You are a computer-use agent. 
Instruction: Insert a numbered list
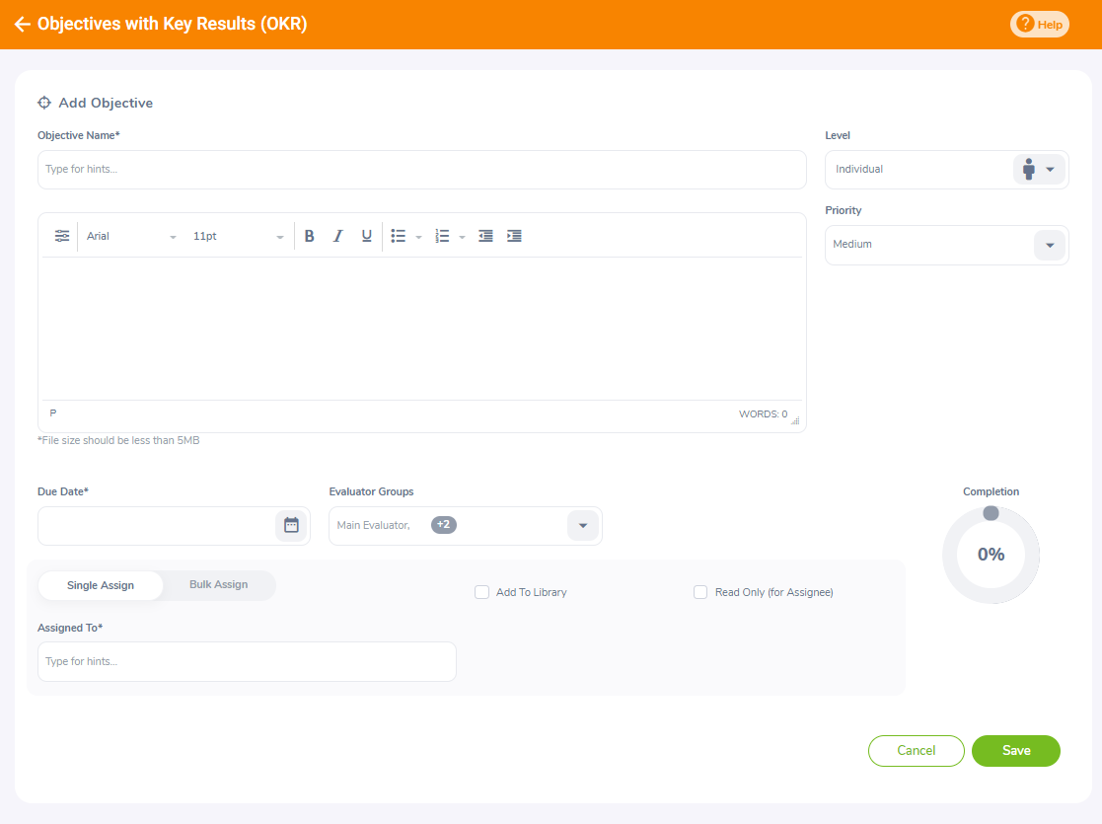[x=442, y=235]
